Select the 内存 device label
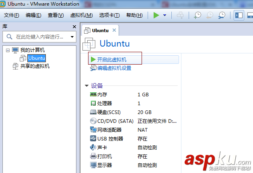Image resolution: width=253 pixels, height=173 pixels. pyautogui.click(x=102, y=95)
